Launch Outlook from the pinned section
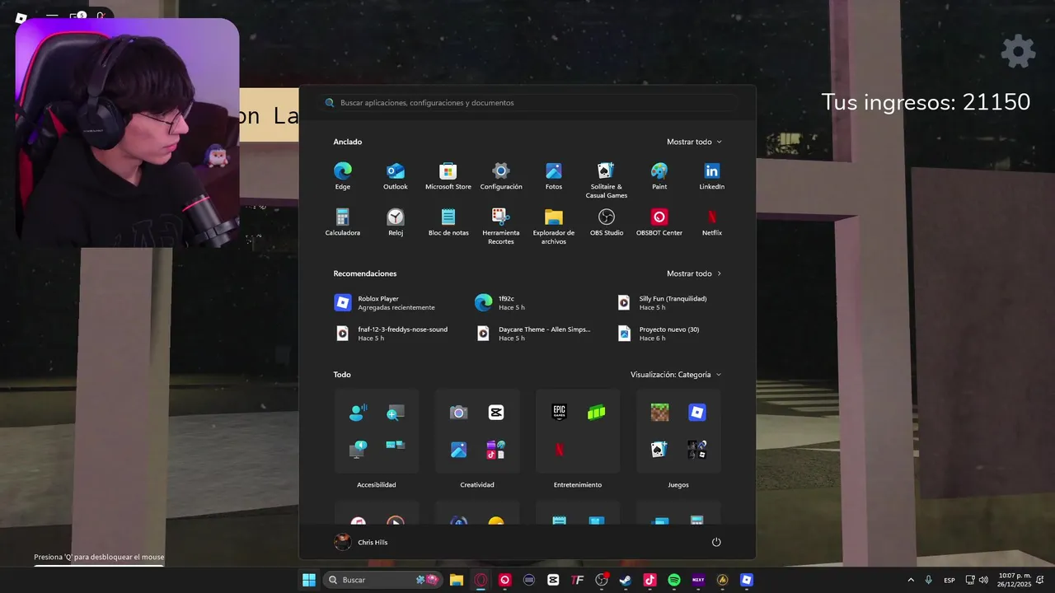1055x593 pixels. coord(396,175)
